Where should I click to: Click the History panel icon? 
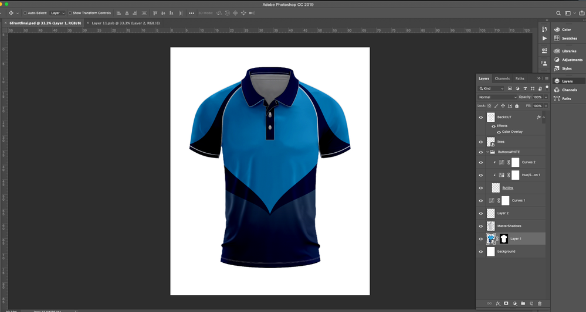[x=543, y=29]
